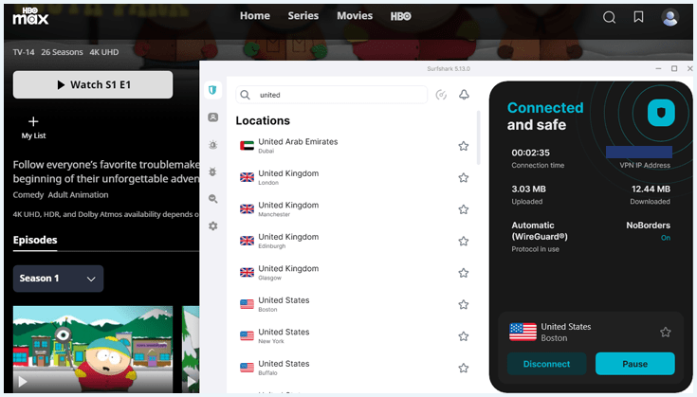Open the Surfshark Alternative ID sidebar icon
Image resolution: width=697 pixels, height=397 pixels.
[x=213, y=117]
